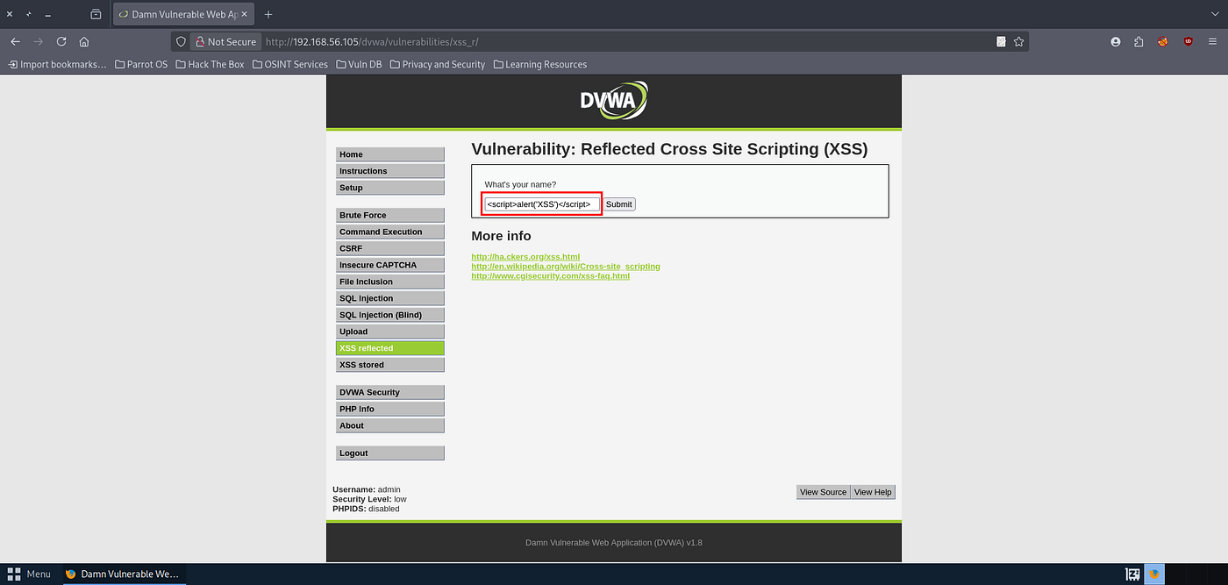
Task: Open the Parrot Menu launcher
Action: 29,574
